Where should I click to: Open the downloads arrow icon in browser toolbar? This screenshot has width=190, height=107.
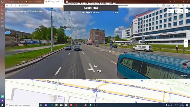coord(188,6)
